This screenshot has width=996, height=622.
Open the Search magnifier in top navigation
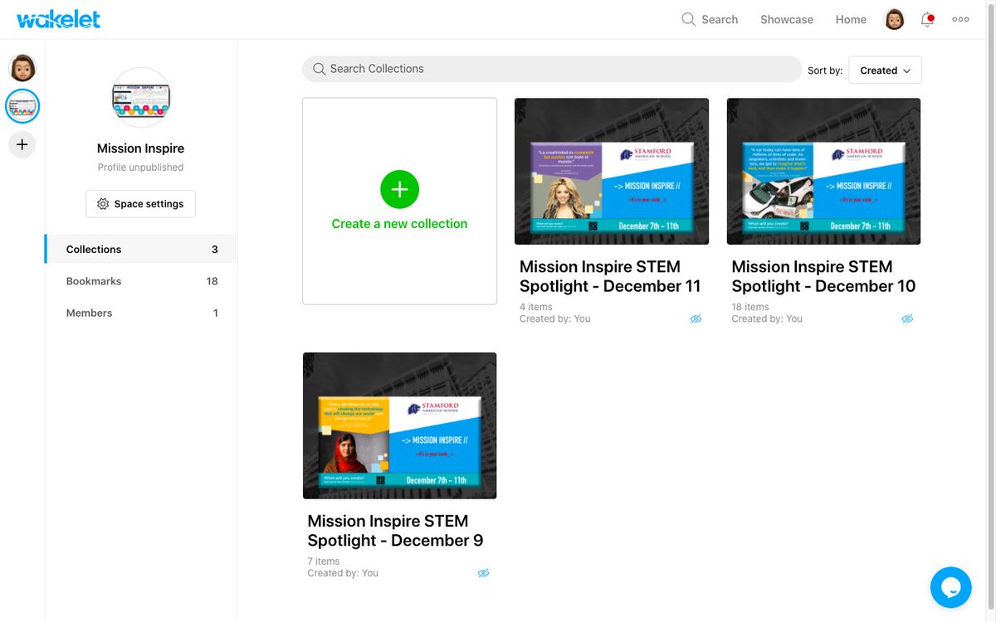point(688,19)
